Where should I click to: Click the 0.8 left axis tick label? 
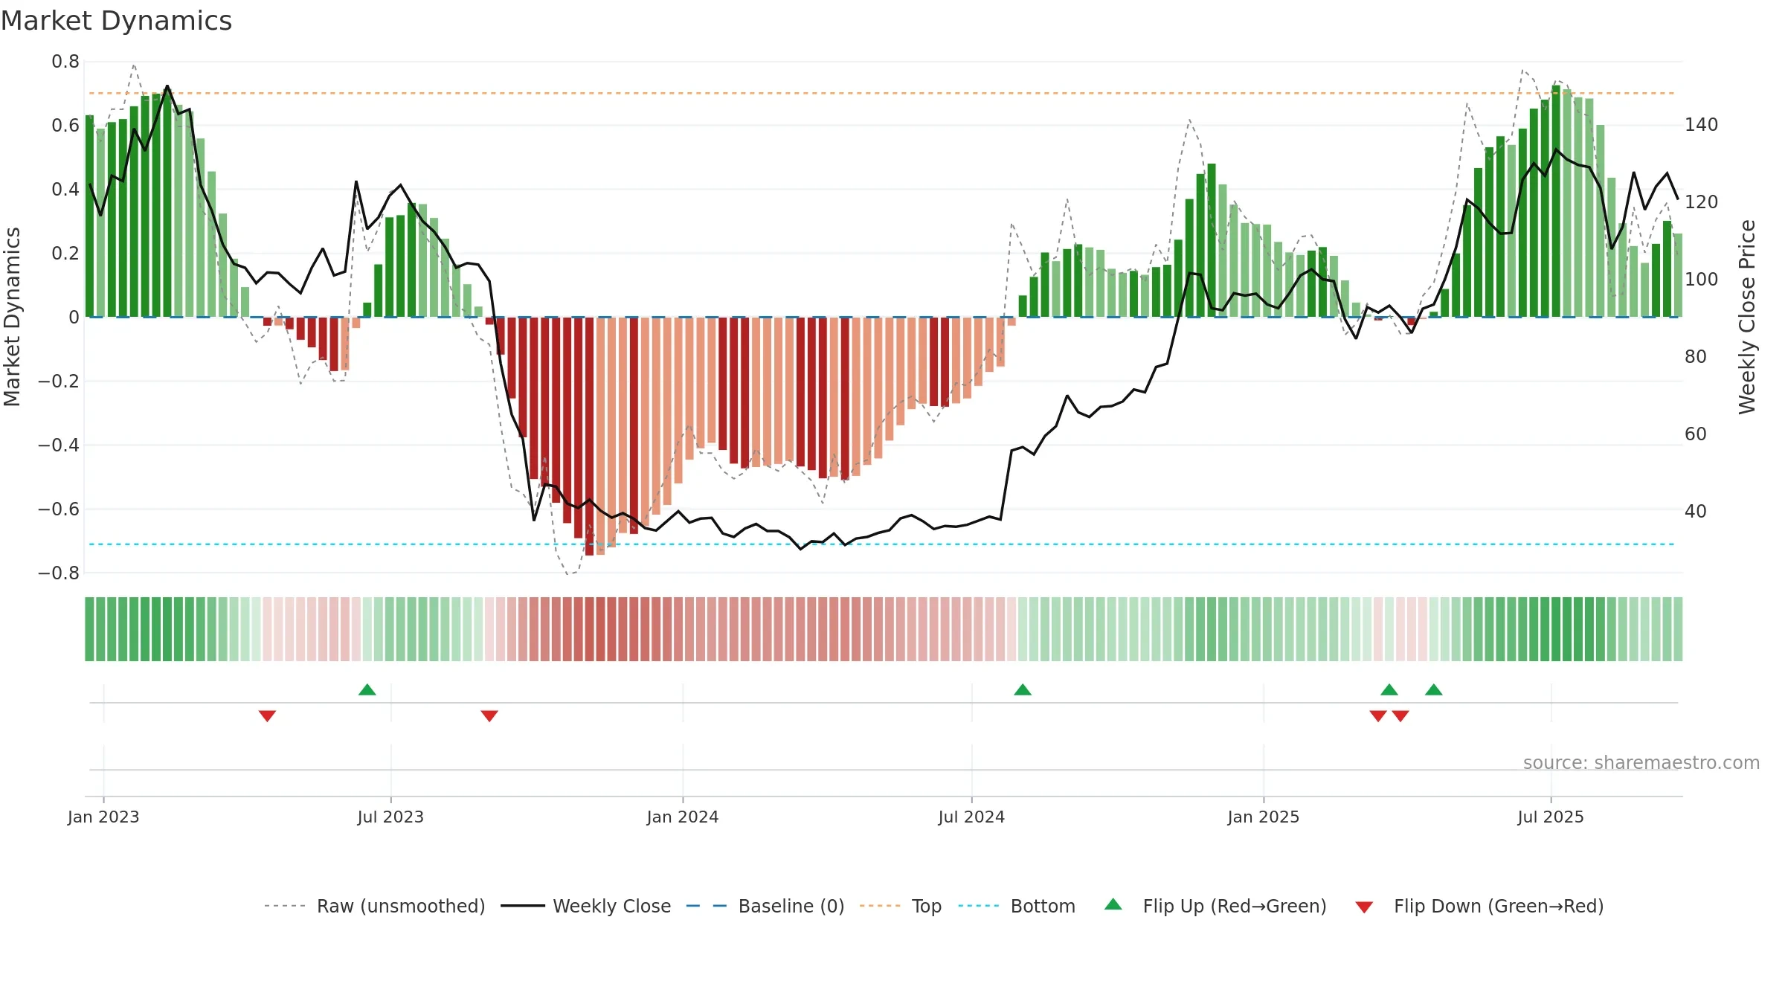[x=65, y=62]
